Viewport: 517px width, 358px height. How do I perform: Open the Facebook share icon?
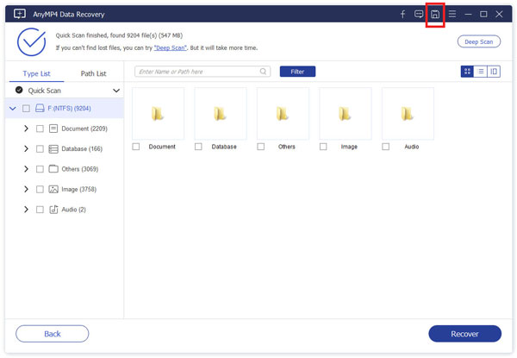(402, 15)
